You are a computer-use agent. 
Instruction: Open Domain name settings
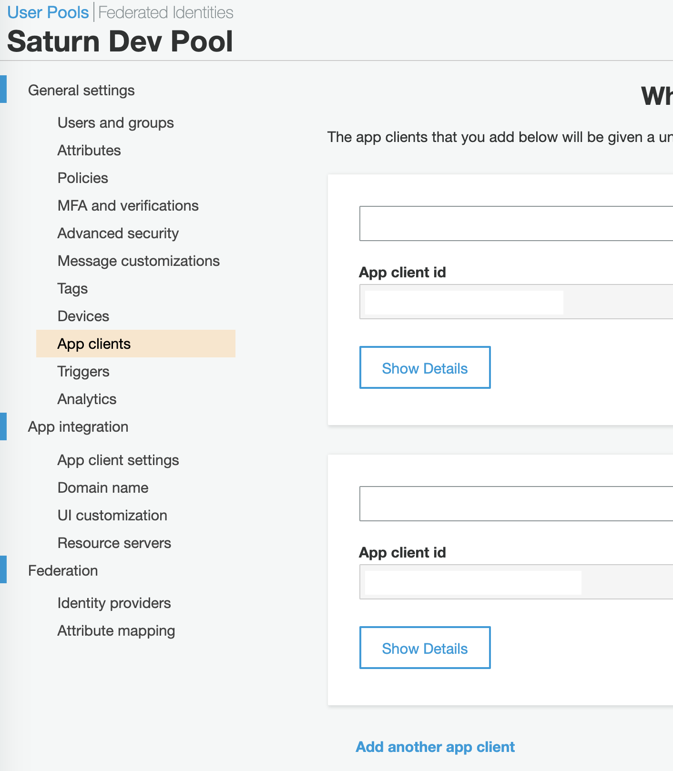pyautogui.click(x=103, y=488)
